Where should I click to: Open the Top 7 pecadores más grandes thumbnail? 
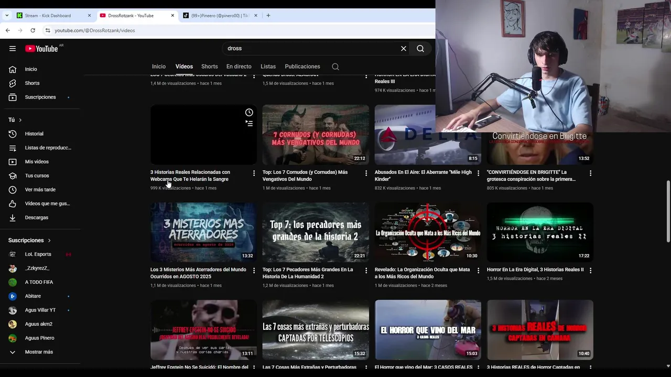pyautogui.click(x=316, y=232)
